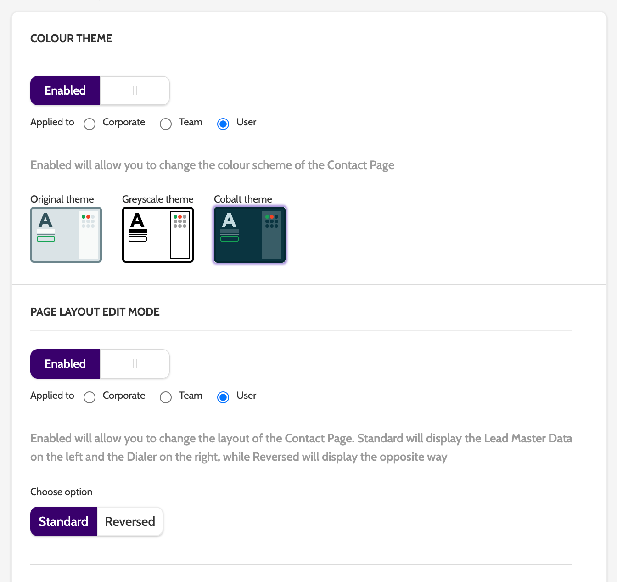The height and width of the screenshot is (582, 617).
Task: Apply Page Layout Edit Mode to Team
Action: [166, 397]
